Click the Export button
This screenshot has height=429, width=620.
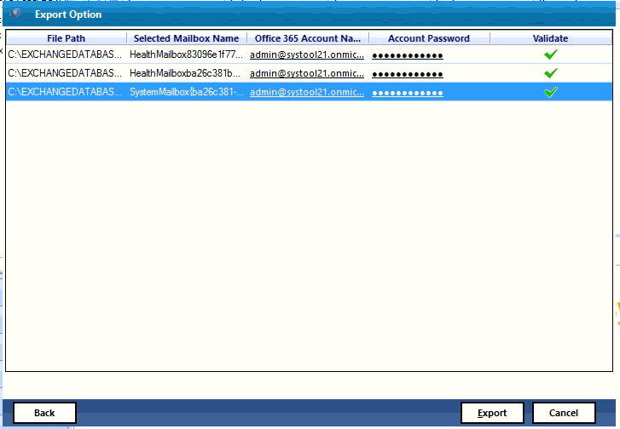tap(492, 413)
